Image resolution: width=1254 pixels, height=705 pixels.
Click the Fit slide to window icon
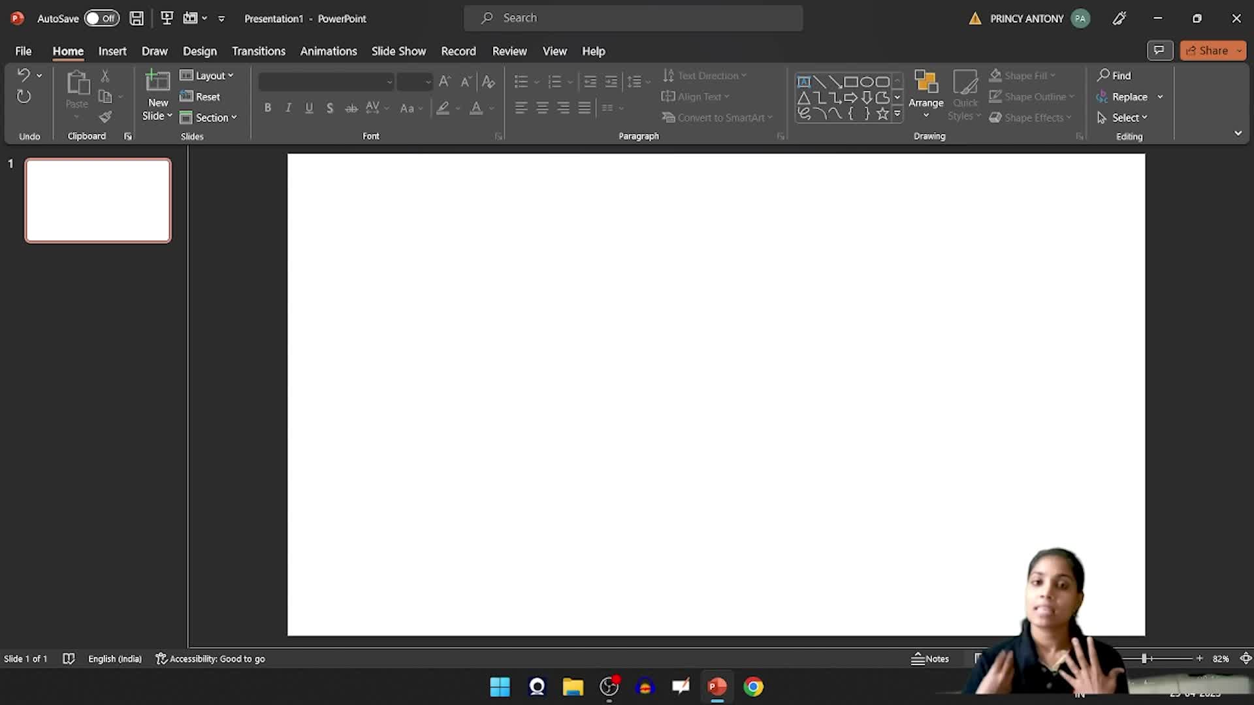click(x=1246, y=659)
